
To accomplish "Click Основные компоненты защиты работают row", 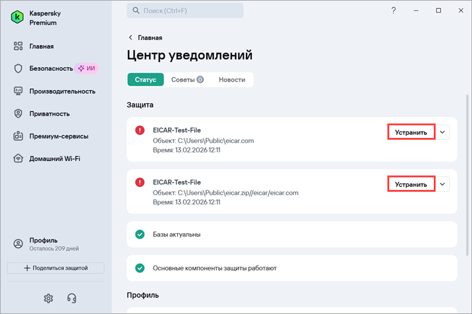I will (291, 268).
